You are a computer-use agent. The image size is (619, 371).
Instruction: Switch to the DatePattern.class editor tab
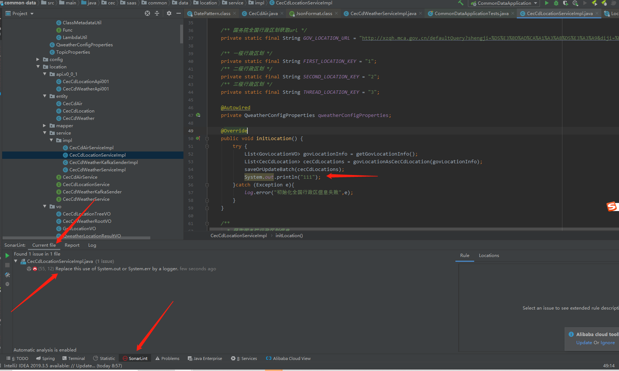point(212,13)
